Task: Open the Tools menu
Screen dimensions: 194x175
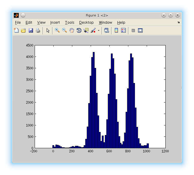Action: [70, 23]
